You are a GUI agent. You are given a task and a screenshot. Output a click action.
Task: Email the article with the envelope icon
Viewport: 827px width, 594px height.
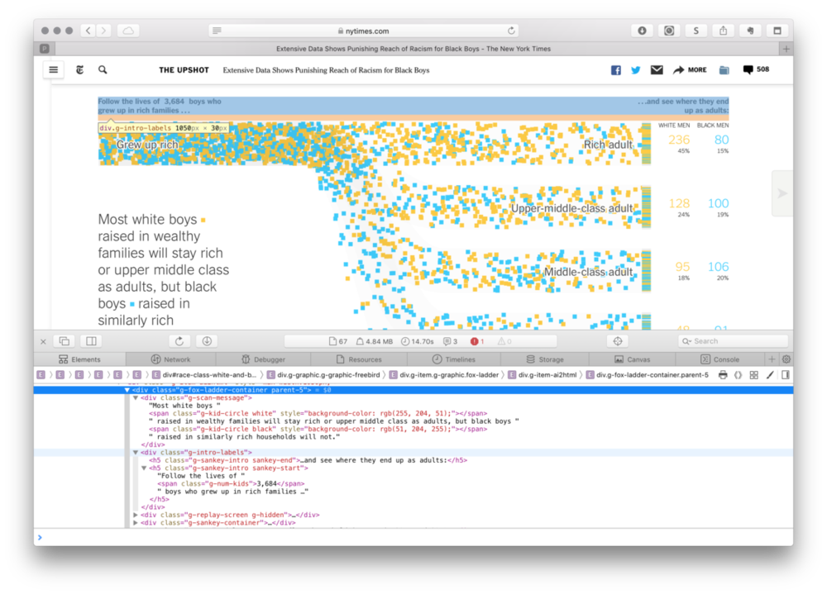pos(657,69)
